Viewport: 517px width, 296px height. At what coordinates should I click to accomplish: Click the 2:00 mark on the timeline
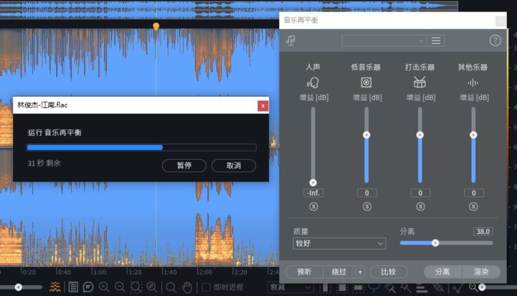click(x=206, y=272)
